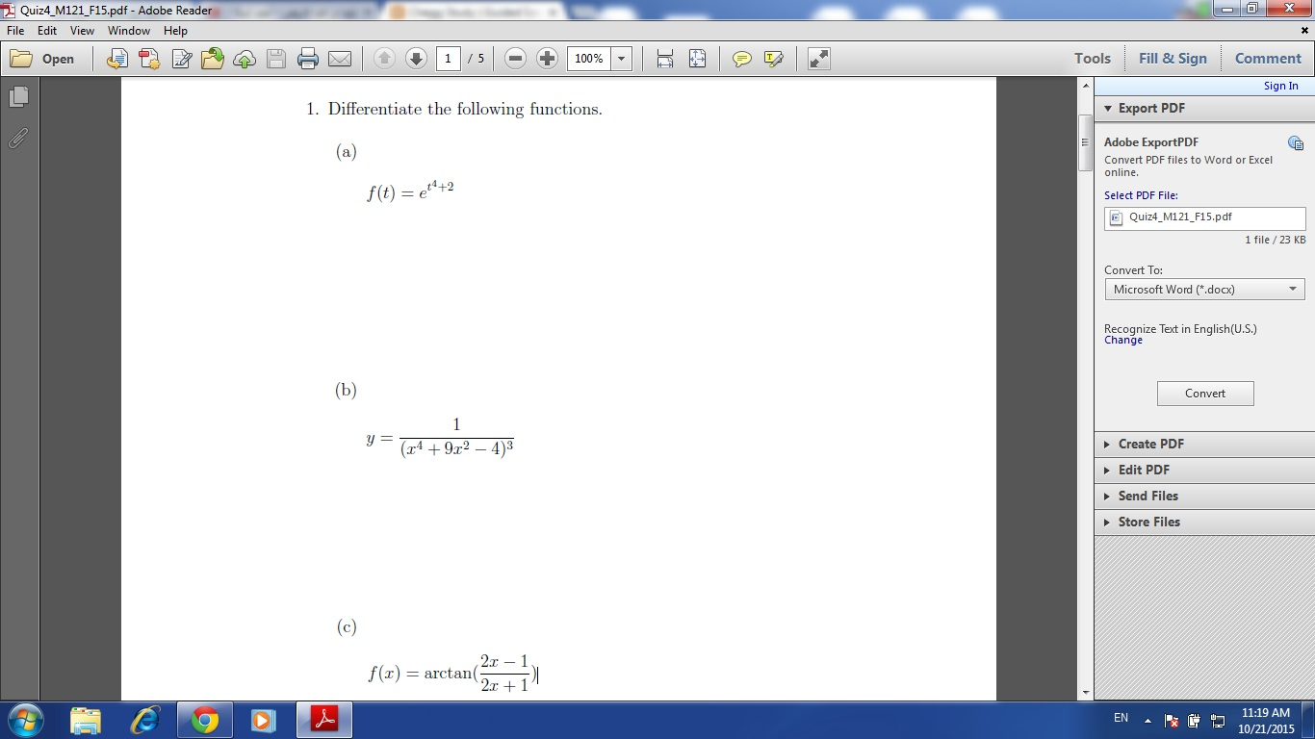
Task: Click the Convert button
Action: click(x=1205, y=393)
